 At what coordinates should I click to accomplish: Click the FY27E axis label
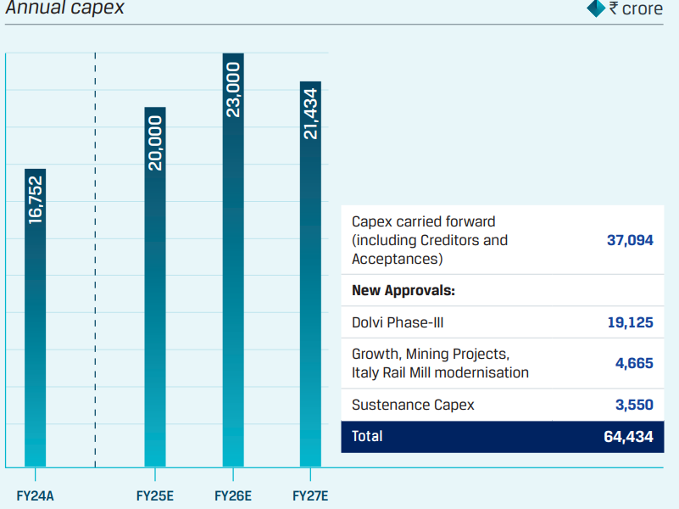310,495
